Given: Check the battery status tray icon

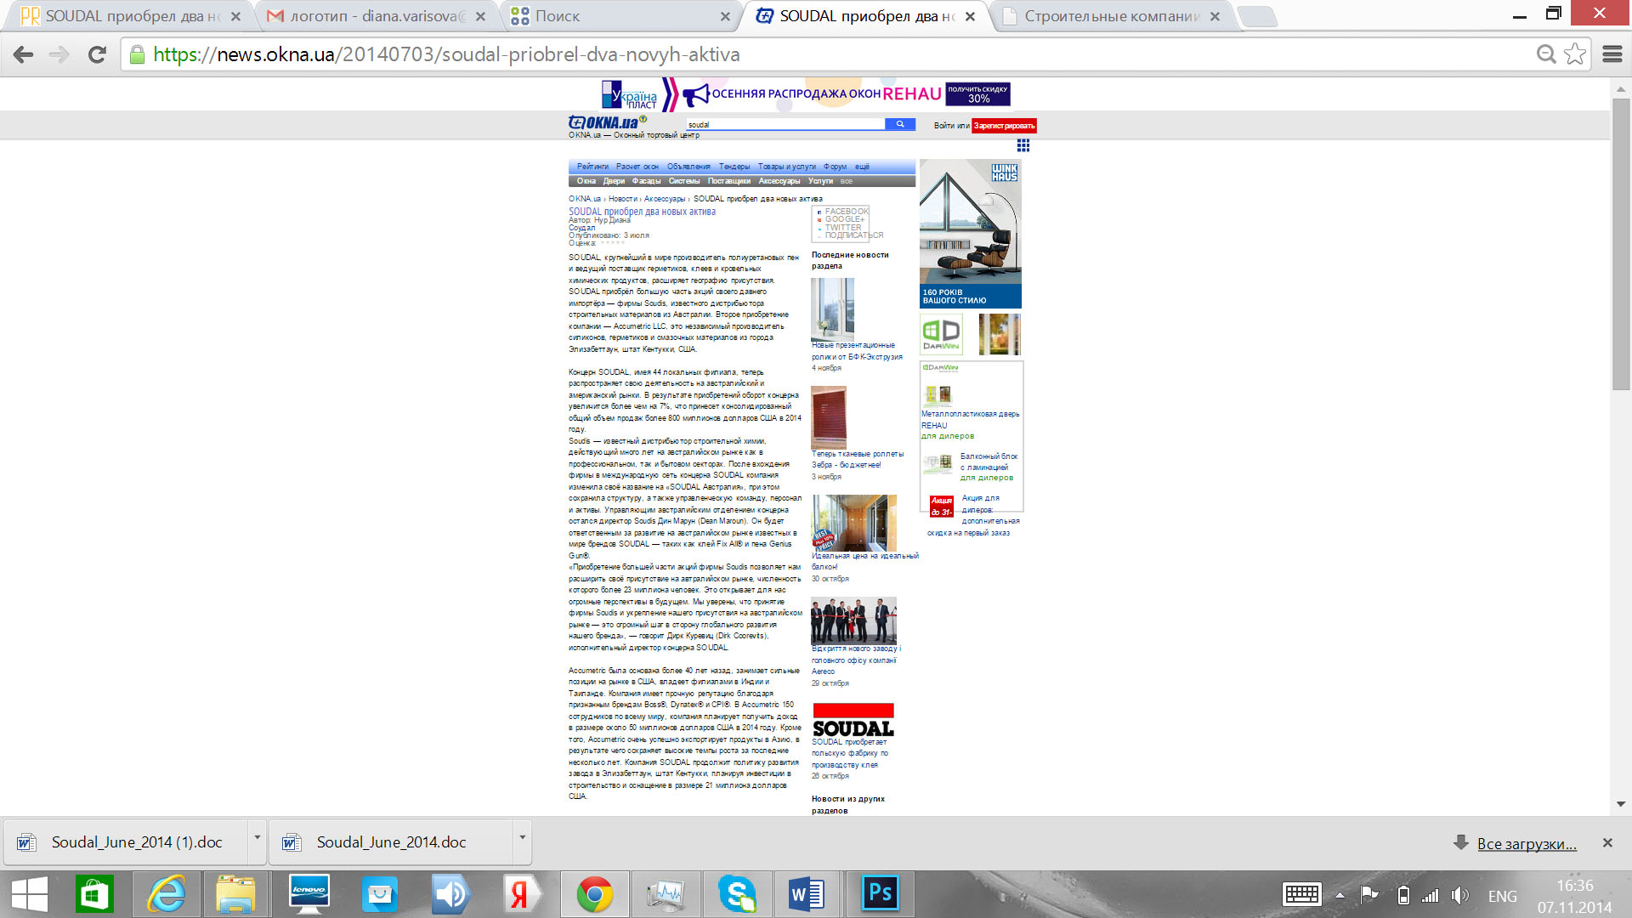Looking at the screenshot, I should 1403,895.
